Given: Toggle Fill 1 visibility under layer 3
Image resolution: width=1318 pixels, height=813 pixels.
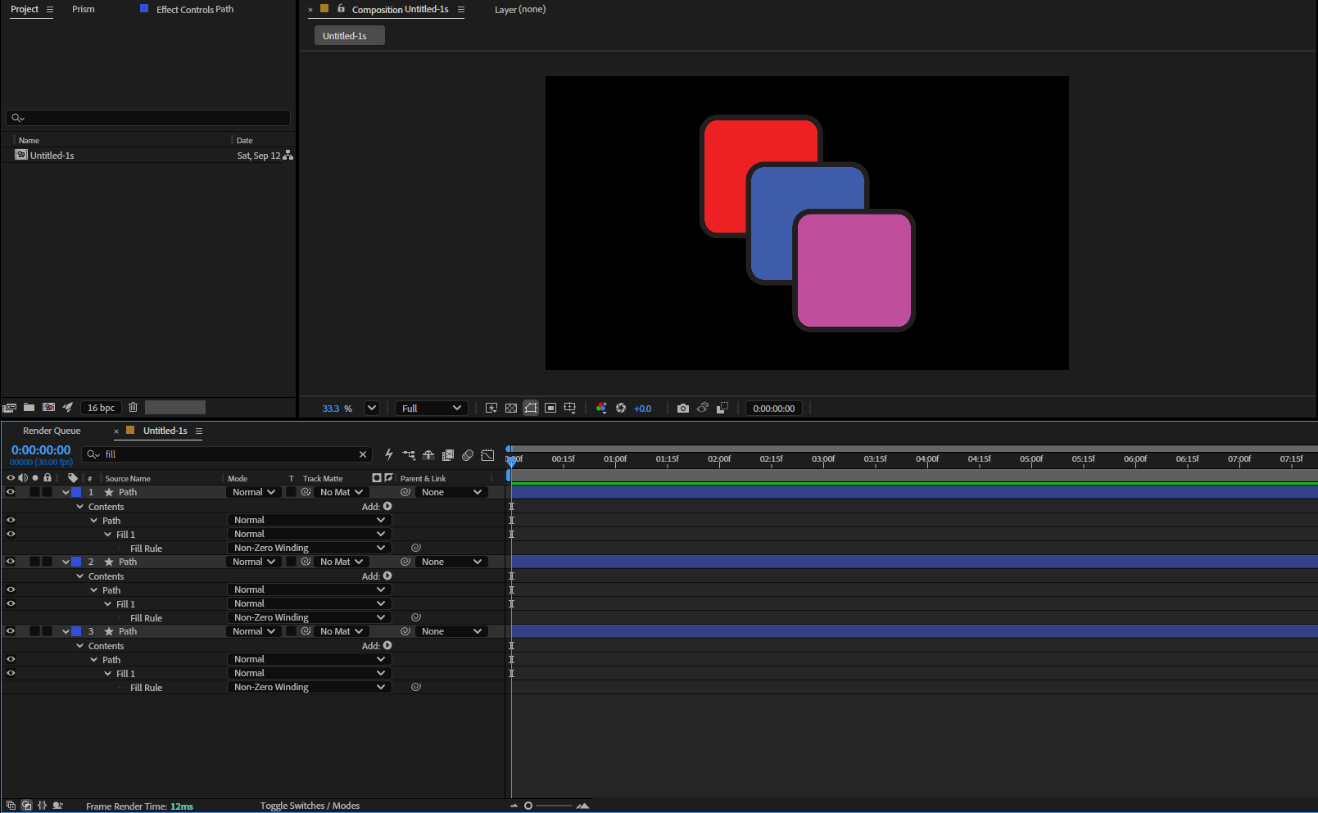Looking at the screenshot, I should pos(11,673).
